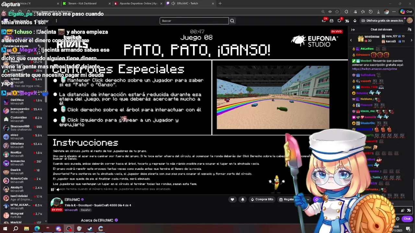The image size is (415, 233).
Task: Open the Twitch user avatar menu
Action: click(410, 21)
